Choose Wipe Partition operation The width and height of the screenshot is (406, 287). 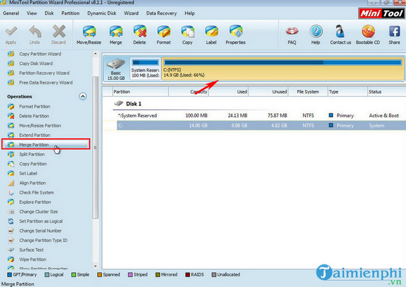pos(33,259)
